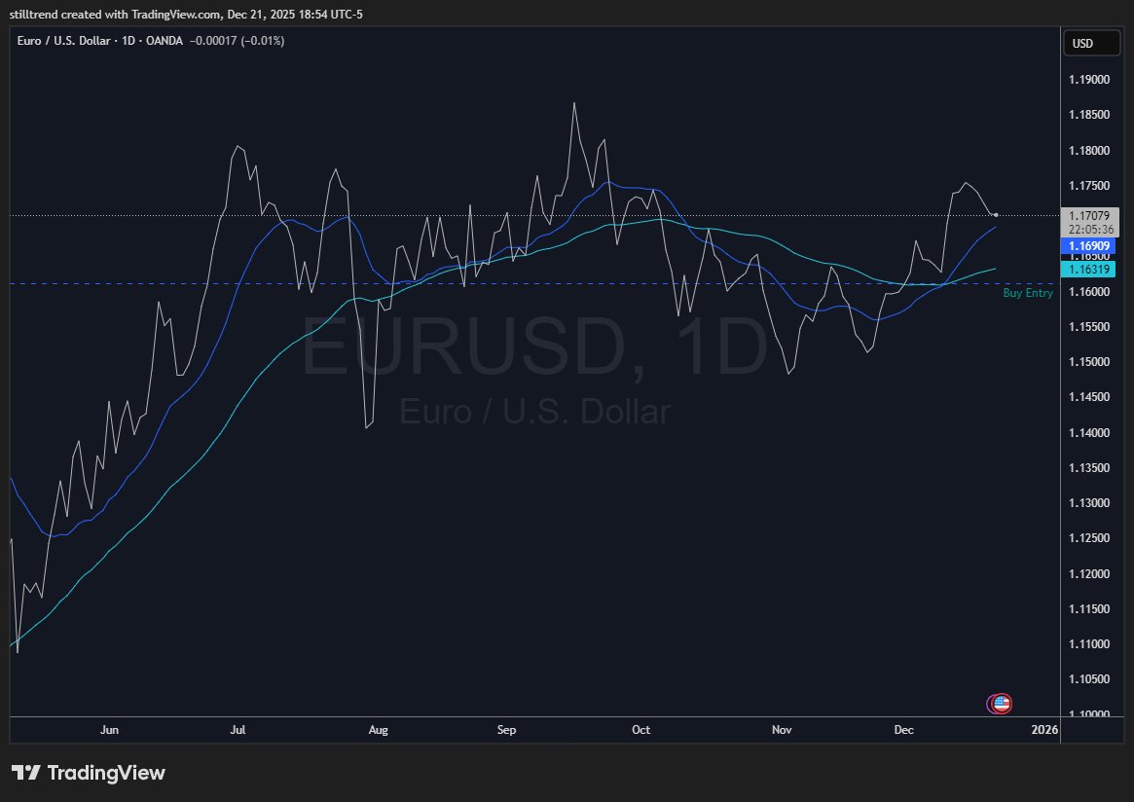This screenshot has height=802, width=1134.
Task: Click the Jun label on time axis
Action: coord(109,730)
